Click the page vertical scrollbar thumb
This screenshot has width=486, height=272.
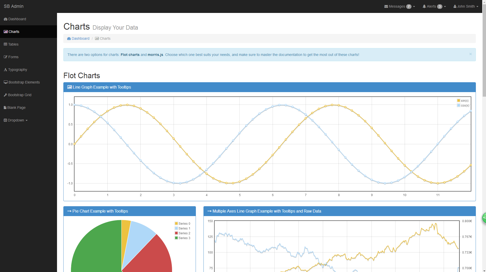tap(484, 50)
